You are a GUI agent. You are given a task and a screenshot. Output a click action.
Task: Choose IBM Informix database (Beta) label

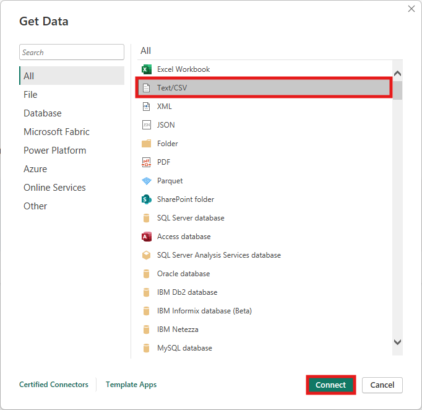click(204, 311)
